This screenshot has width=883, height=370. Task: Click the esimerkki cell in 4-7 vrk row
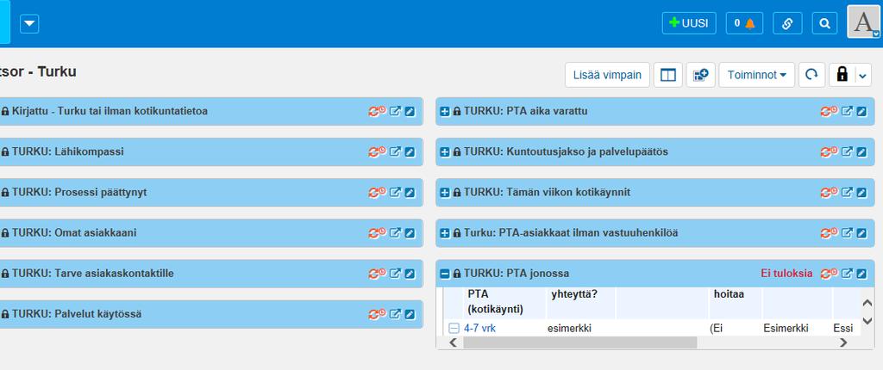[569, 329]
